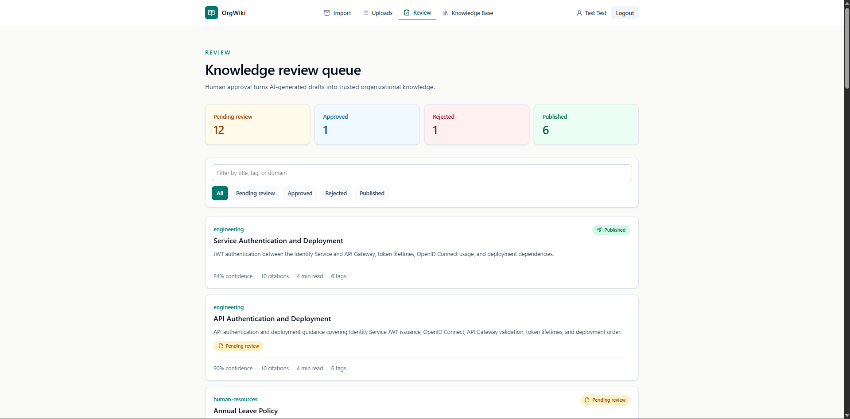Click the Published status badge on Service Authentication
The image size is (850, 419).
[611, 230]
